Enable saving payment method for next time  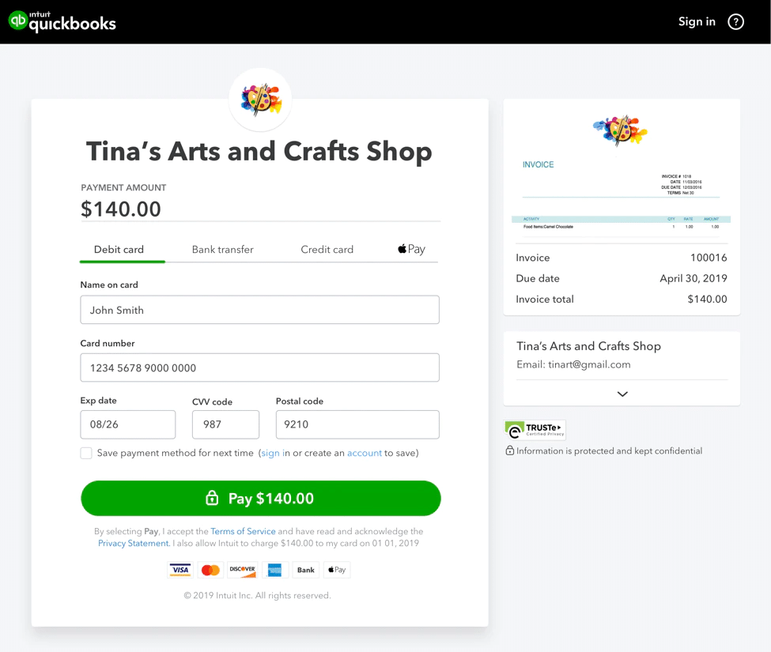86,453
